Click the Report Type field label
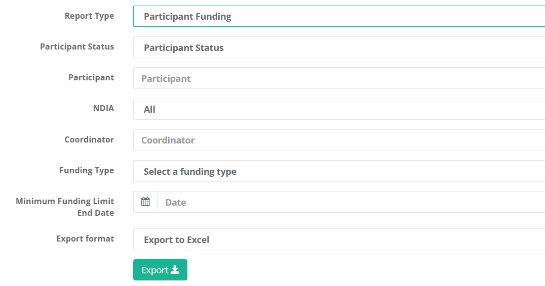The image size is (545, 286). tap(89, 16)
